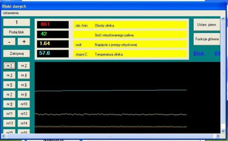Image resolution: width=228 pixels, height=141 pixels.
Task: Click horizontal scrollbar left arrow
Action: [x=3, y=136]
